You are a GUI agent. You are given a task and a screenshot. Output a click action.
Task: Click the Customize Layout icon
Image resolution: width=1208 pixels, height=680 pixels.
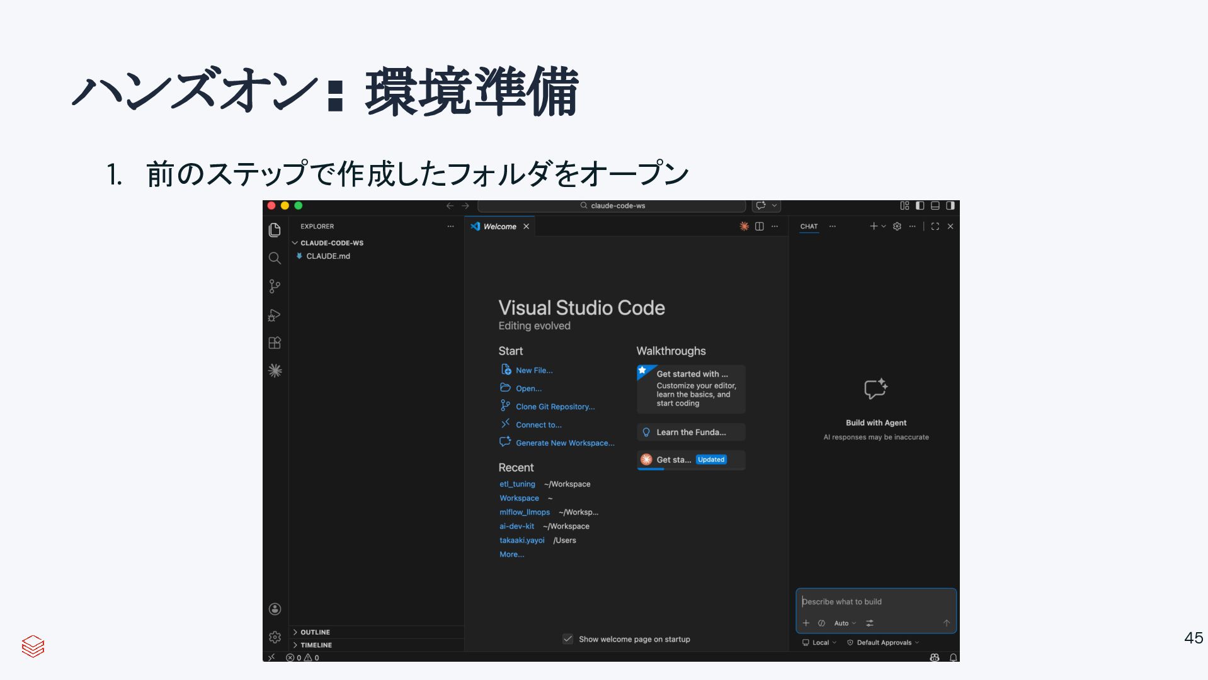[904, 206]
